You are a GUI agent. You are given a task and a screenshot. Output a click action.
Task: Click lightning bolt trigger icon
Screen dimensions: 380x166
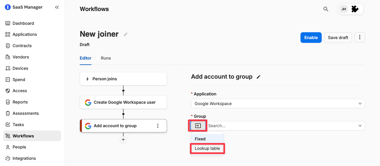coord(88,79)
